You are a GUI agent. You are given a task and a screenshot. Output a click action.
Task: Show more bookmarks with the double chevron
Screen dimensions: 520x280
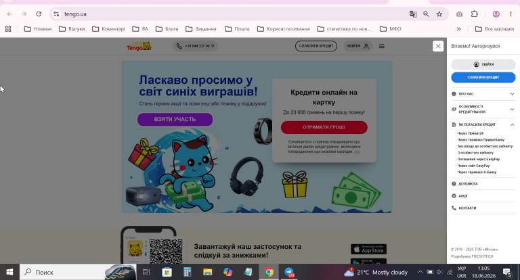point(459,29)
